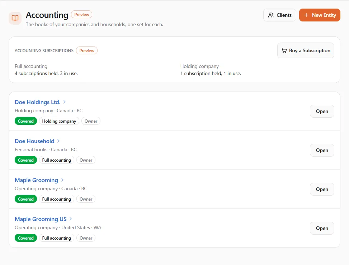Click Full accounting badge on Maple Grooming Canada
This screenshot has width=349, height=265.
point(57,199)
